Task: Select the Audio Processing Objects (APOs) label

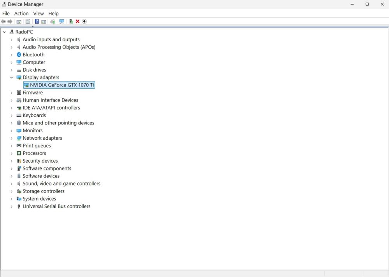Action: (59, 47)
